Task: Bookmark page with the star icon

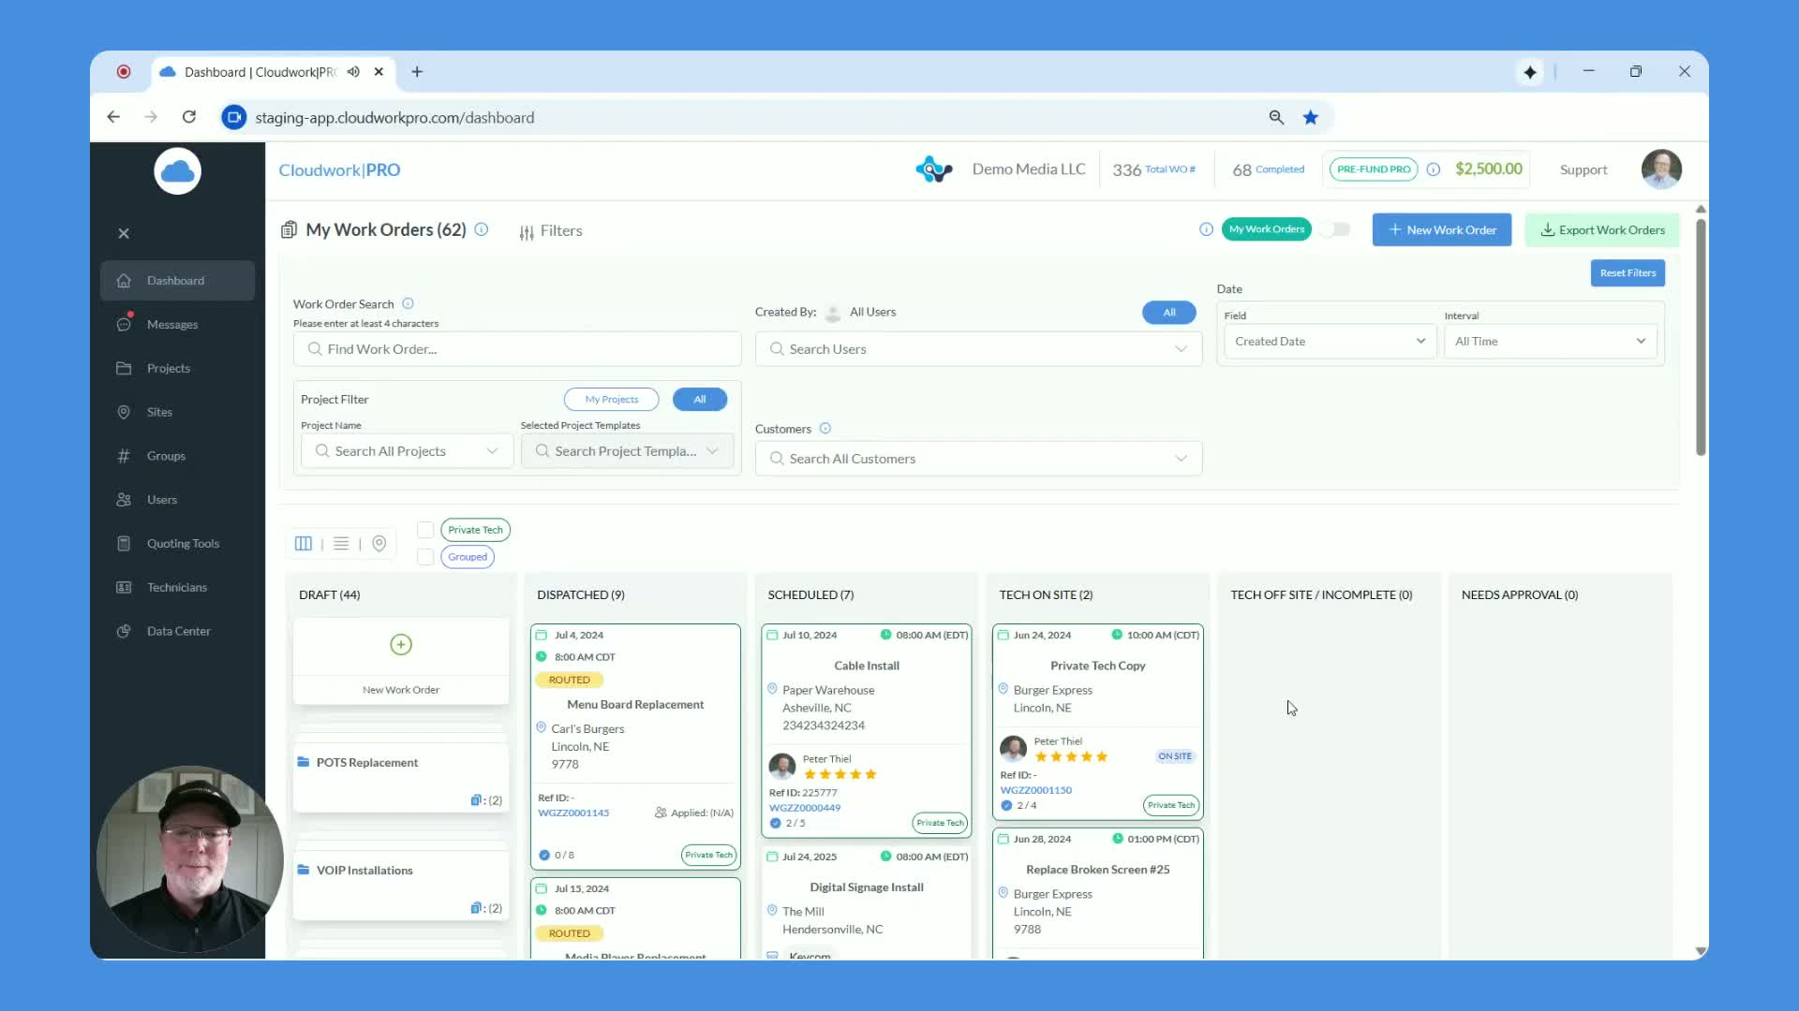Action: [1311, 118]
